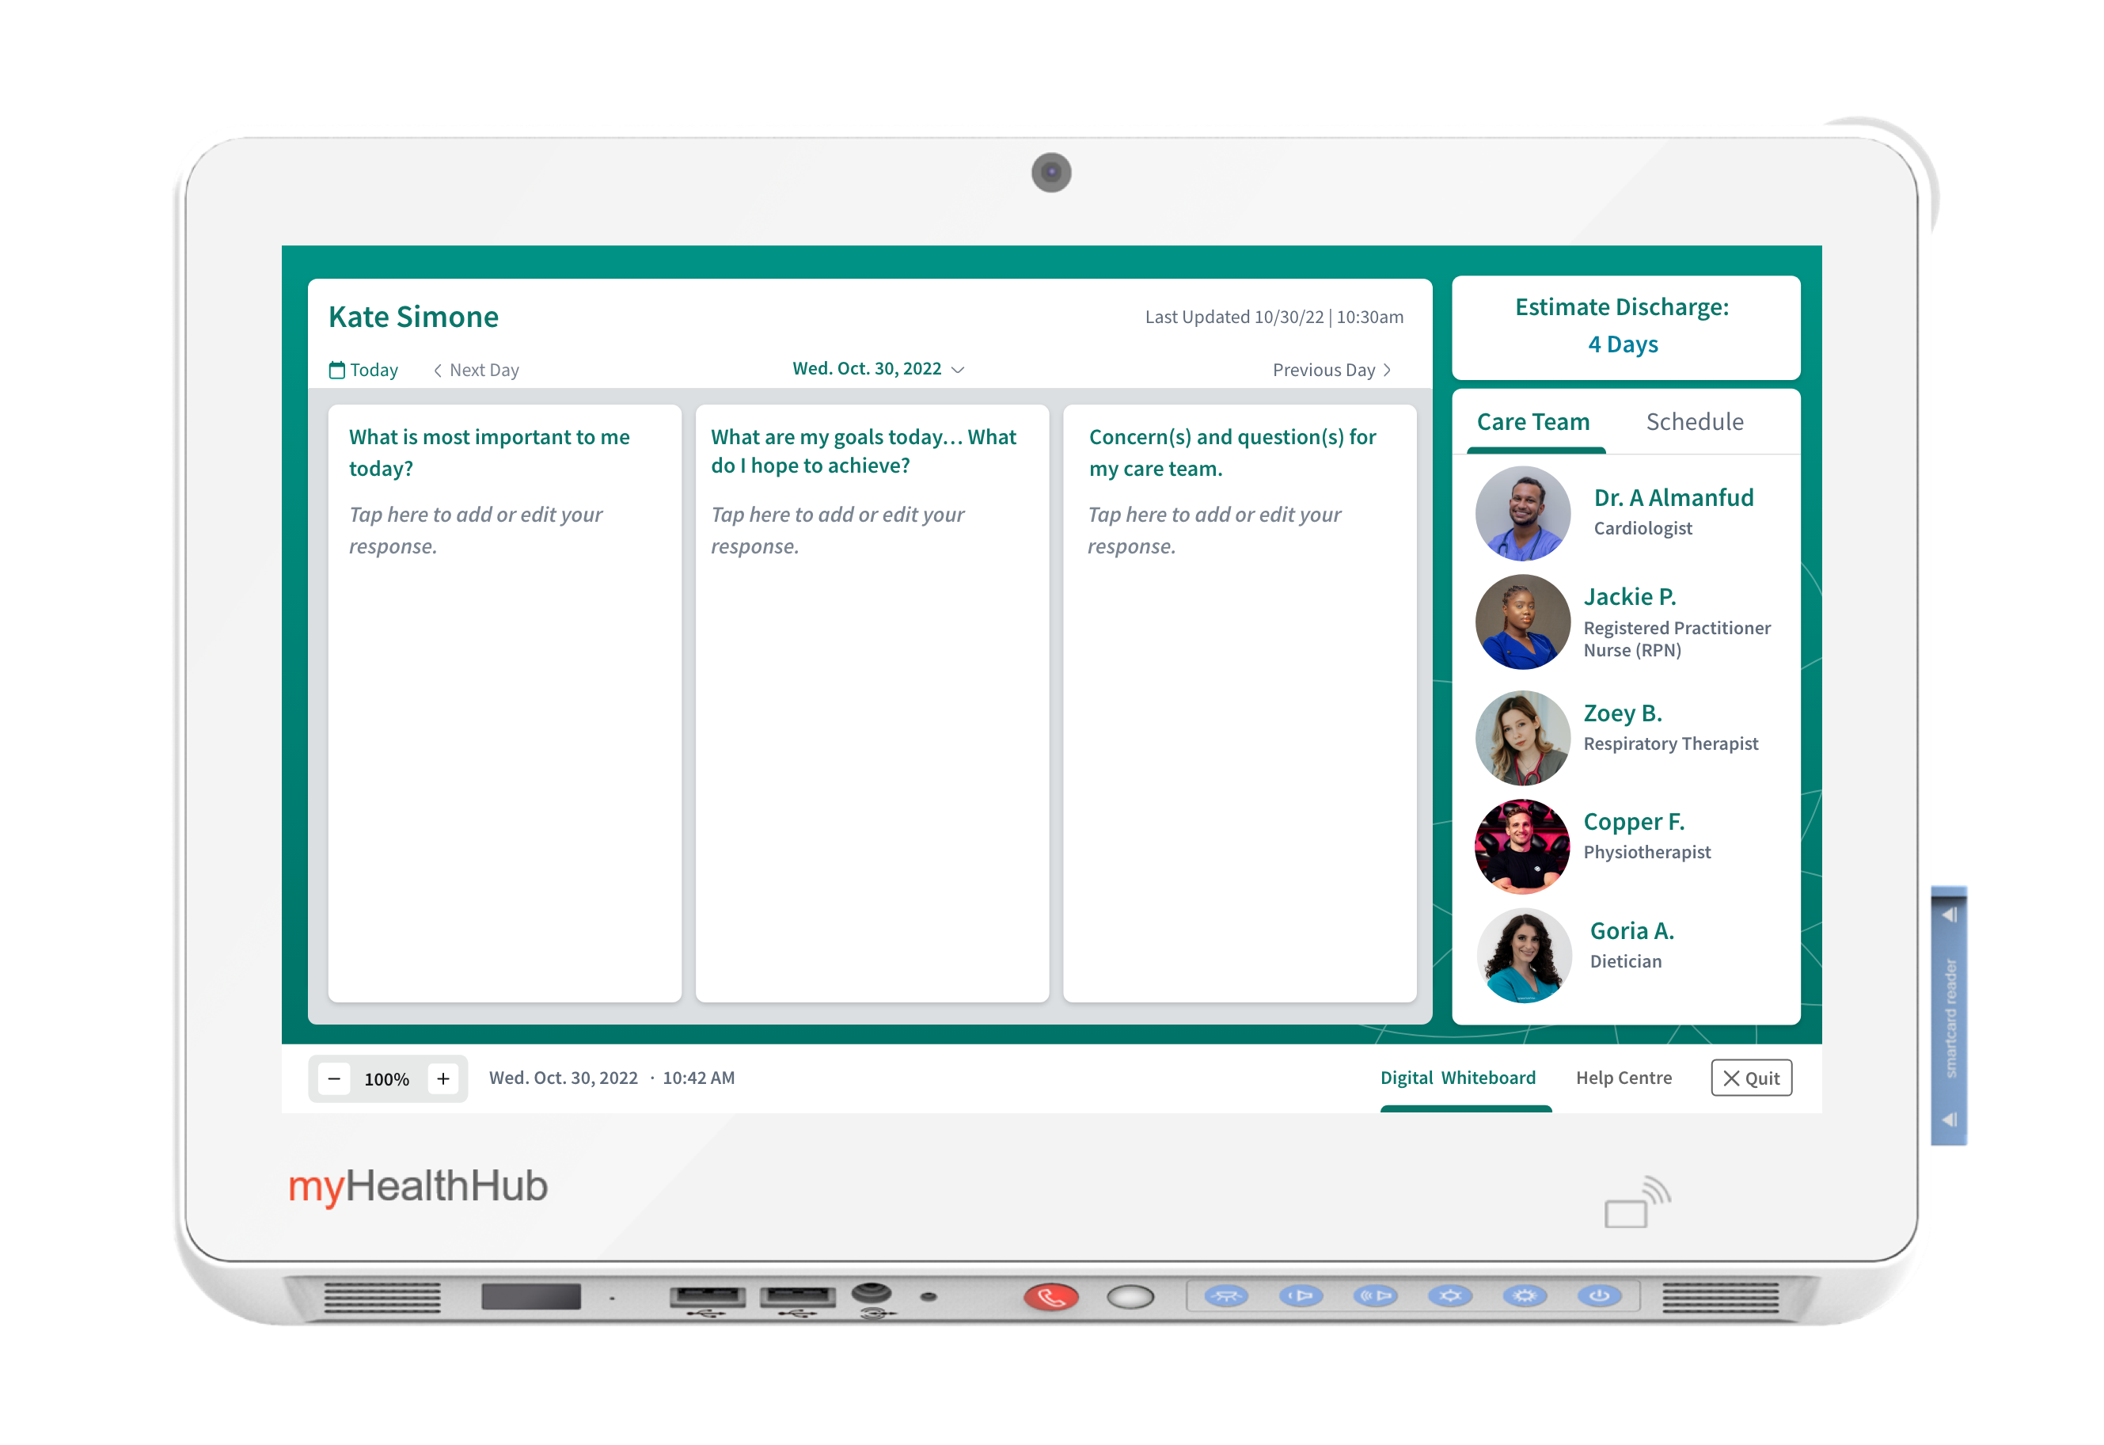Tap the 'goals today' response card
Viewport: 2104px width, 1445px height.
(x=872, y=702)
